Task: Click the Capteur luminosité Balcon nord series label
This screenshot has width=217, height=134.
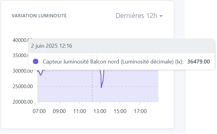Action: tap(113, 62)
